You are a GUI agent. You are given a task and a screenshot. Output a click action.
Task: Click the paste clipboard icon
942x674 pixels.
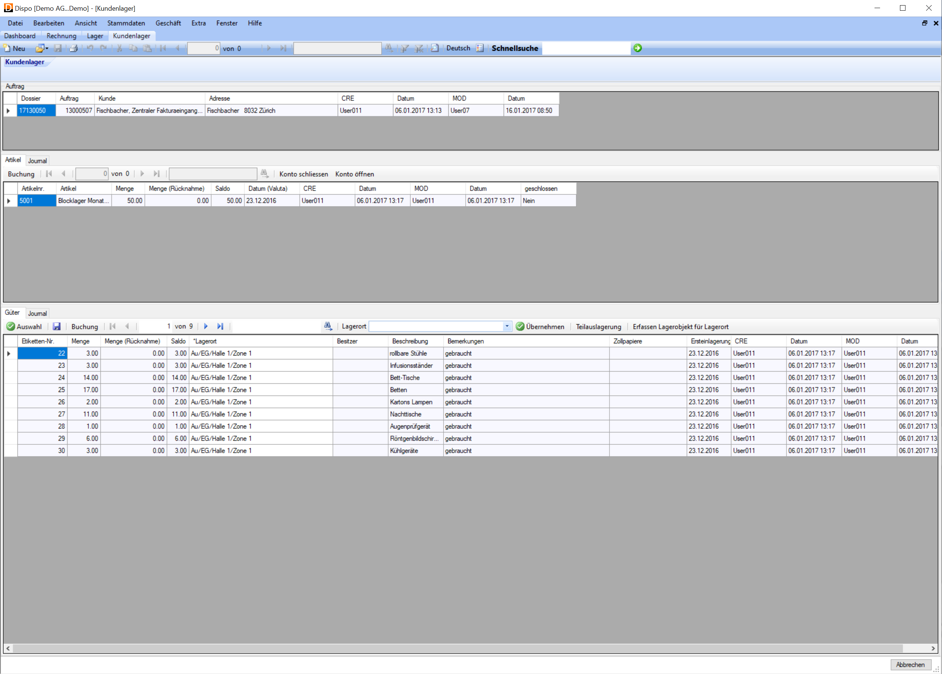point(147,48)
